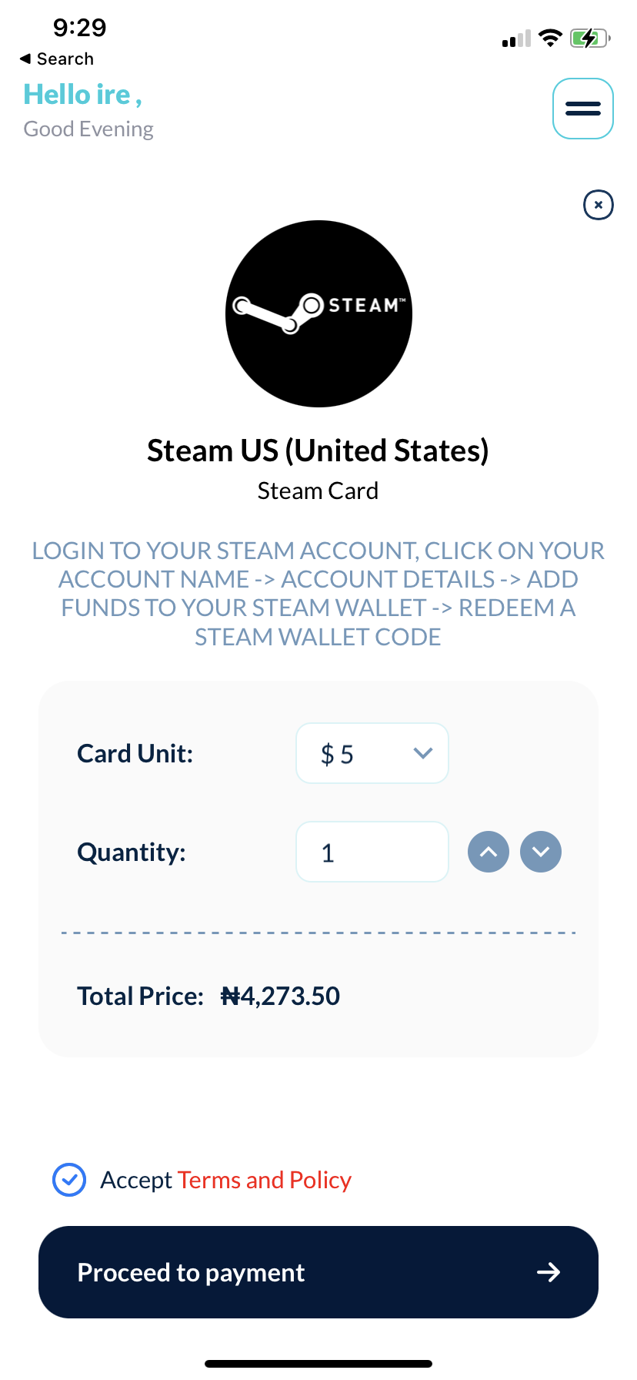The width and height of the screenshot is (637, 1380).
Task: Go back to Search
Action: [x=57, y=59]
